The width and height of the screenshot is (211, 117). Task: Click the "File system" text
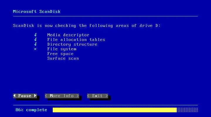tap(62, 49)
